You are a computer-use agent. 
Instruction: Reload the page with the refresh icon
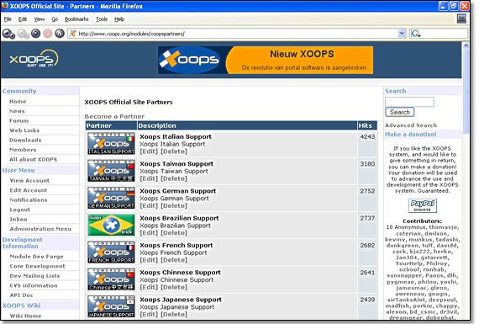36,34
